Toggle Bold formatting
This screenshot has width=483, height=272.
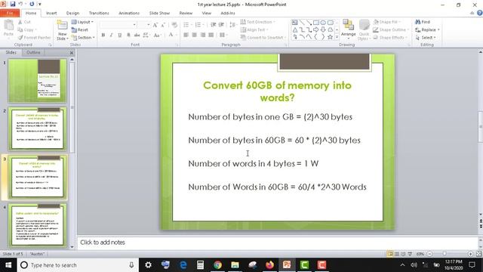(103, 35)
